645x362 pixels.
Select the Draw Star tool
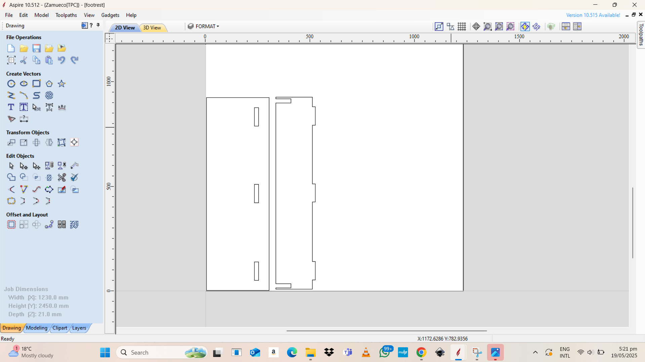pos(62,84)
